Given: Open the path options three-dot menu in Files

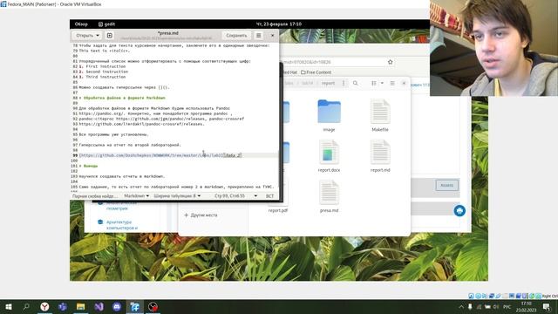Looking at the screenshot, I should coord(344,84).
